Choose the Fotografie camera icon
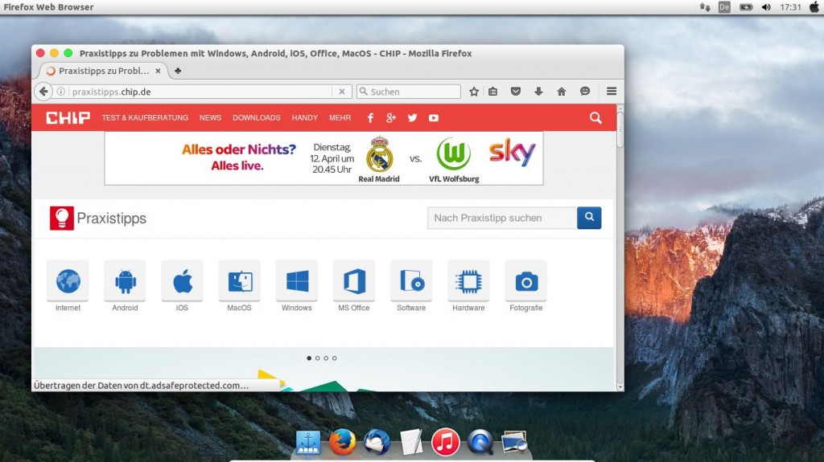 coord(526,281)
